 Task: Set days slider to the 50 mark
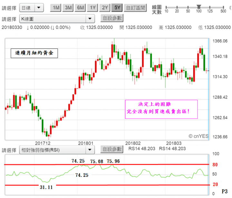188,7
